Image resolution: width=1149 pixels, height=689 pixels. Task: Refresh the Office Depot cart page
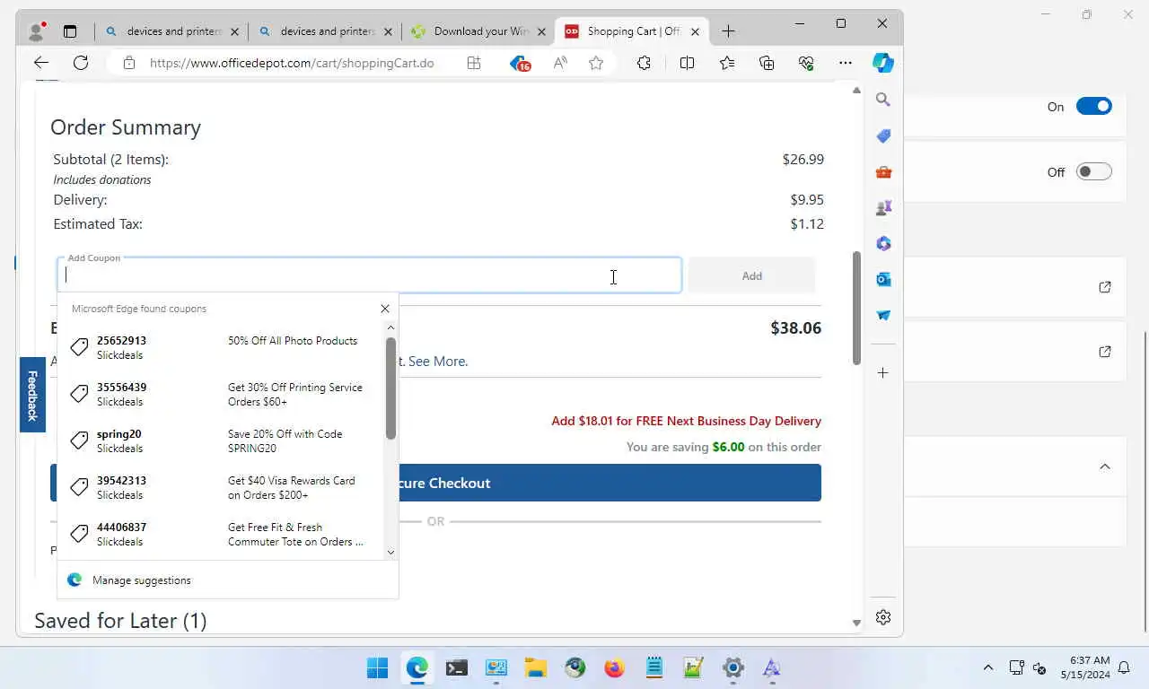pos(81,63)
